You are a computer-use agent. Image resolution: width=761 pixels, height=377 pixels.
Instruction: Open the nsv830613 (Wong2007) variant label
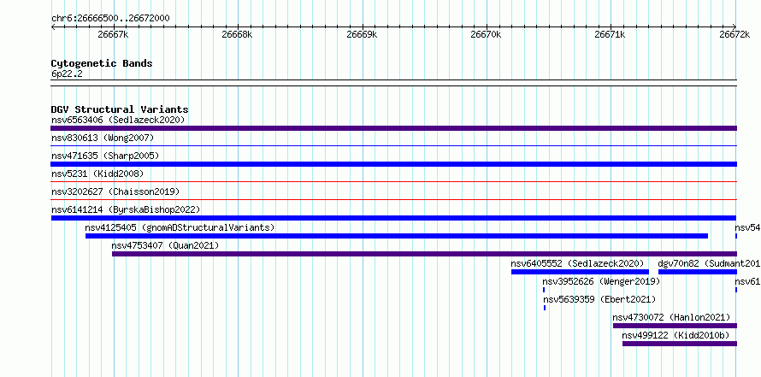pyautogui.click(x=103, y=138)
